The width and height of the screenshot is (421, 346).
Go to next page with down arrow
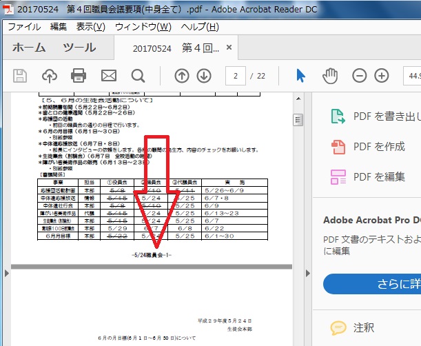(x=204, y=75)
